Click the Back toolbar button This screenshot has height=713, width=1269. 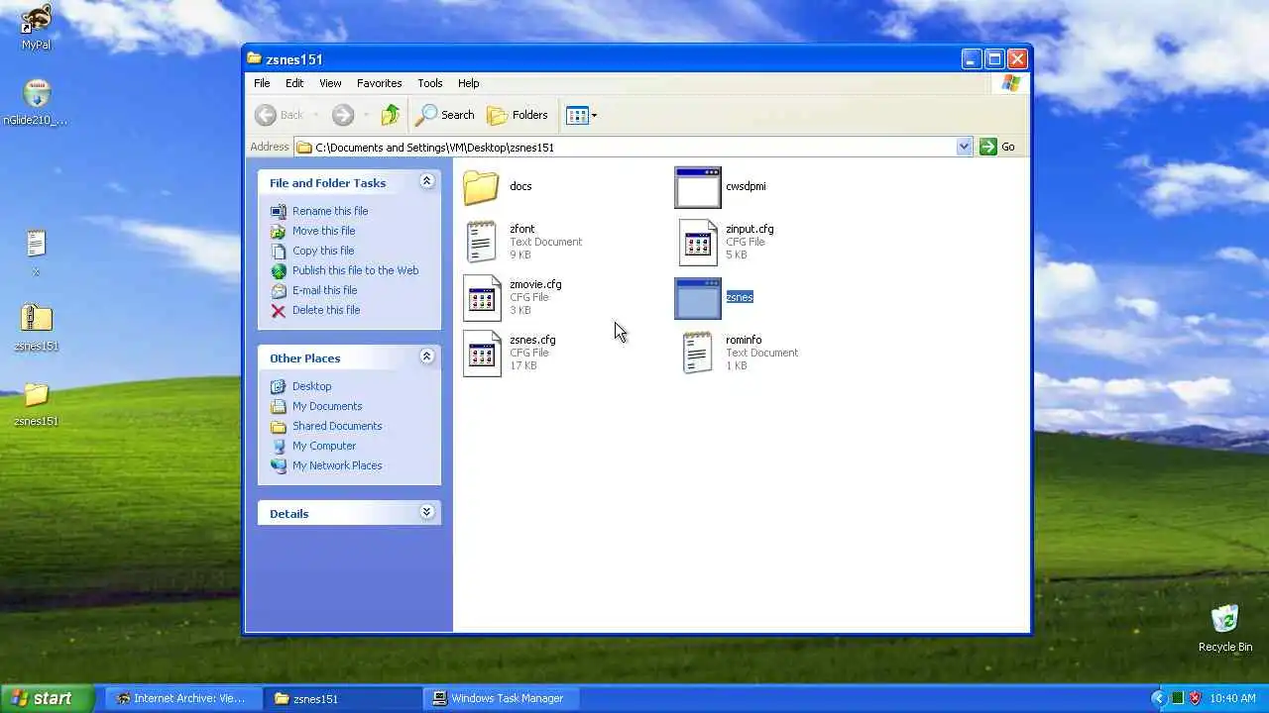[x=281, y=115]
